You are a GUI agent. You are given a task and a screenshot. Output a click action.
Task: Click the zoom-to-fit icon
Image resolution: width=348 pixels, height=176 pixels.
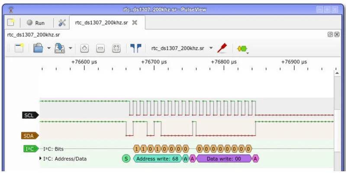[x=116, y=48]
